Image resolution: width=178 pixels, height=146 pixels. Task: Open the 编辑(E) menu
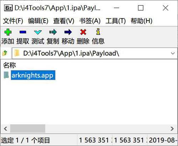(38, 21)
